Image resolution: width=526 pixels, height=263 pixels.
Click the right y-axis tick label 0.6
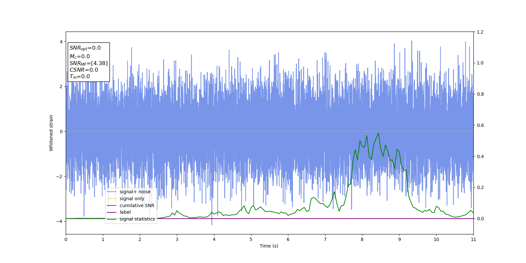point(480,125)
